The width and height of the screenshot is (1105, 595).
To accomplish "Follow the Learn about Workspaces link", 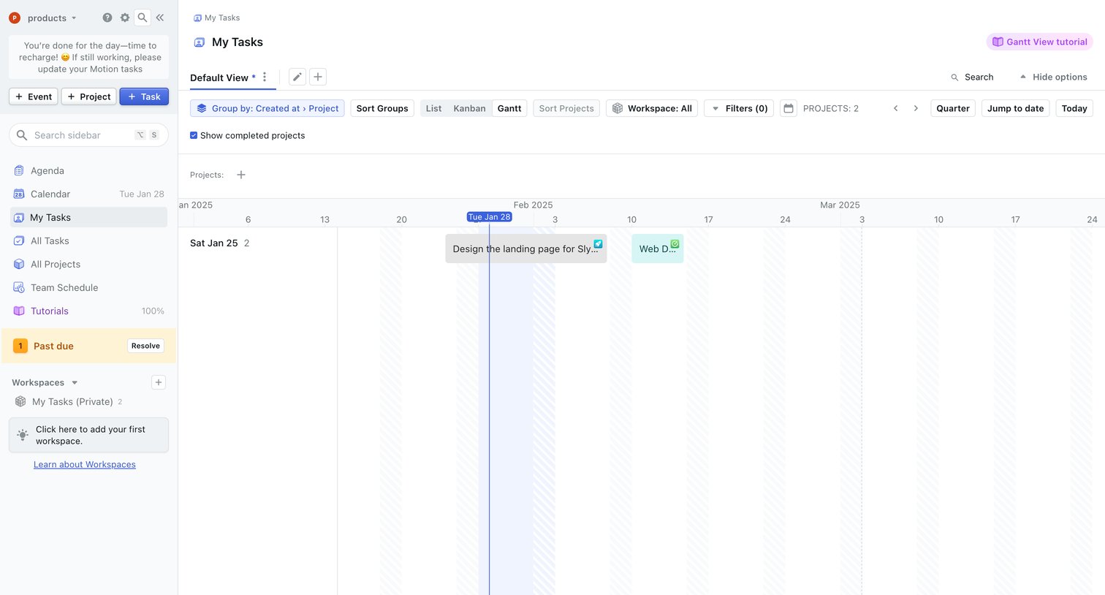I will [x=85, y=464].
